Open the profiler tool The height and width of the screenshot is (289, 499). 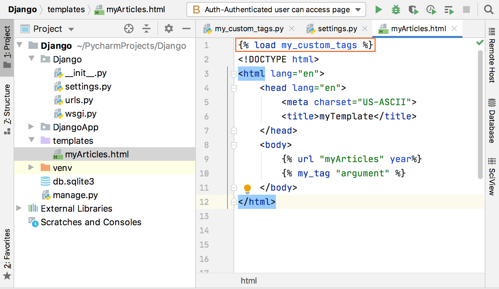click(431, 9)
